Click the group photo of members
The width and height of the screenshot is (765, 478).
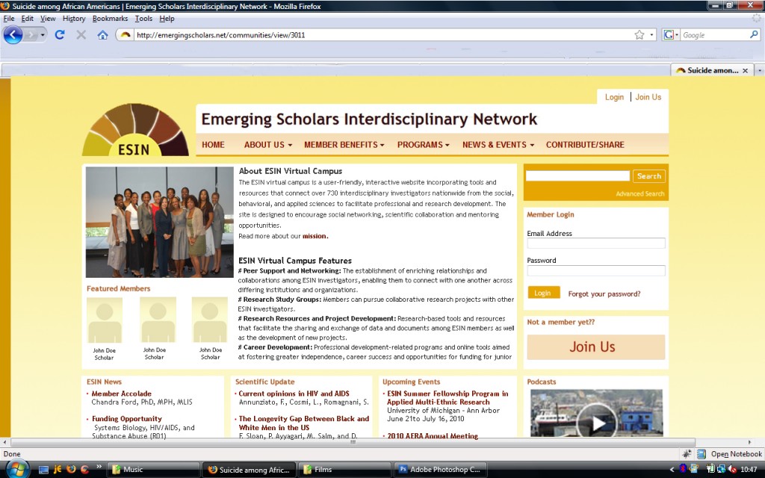(x=160, y=222)
